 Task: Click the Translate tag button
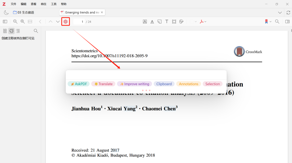(103, 84)
